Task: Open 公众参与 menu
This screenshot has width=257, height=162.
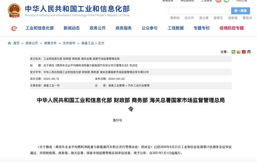Action: coord(149,28)
